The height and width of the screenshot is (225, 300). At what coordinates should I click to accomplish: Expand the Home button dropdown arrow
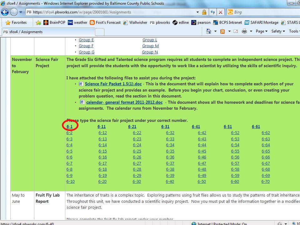215,31
